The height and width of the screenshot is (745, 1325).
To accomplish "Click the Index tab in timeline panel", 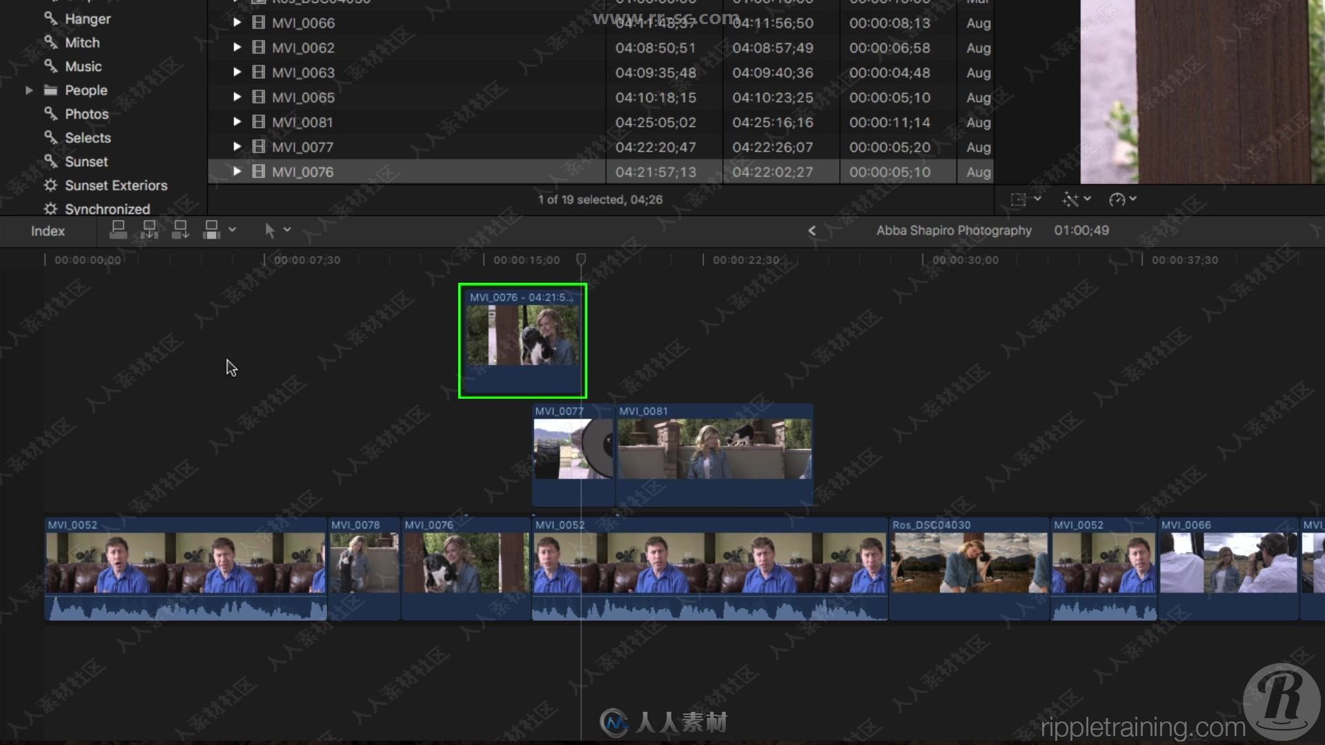I will click(x=48, y=230).
